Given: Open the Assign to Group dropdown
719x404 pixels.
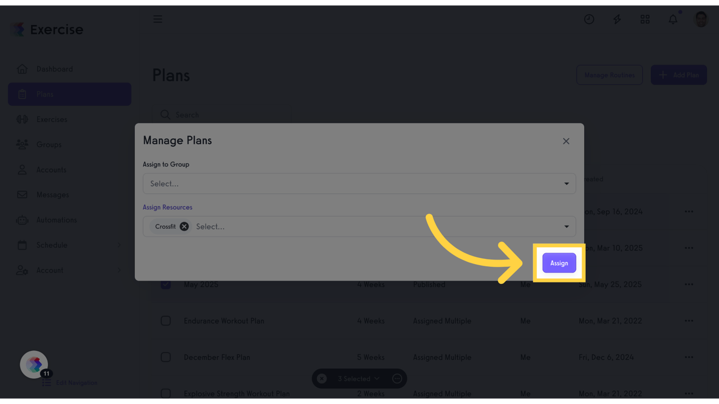Looking at the screenshot, I should click(x=359, y=184).
